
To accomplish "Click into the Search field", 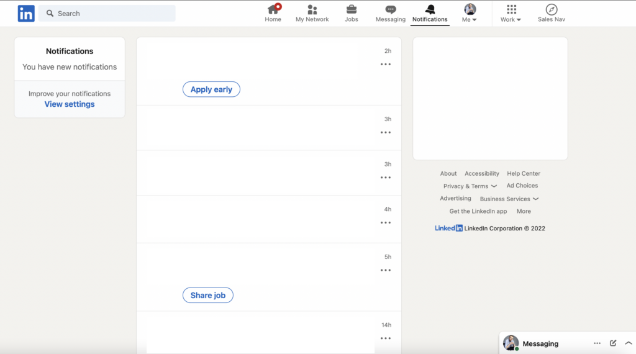I will [x=112, y=13].
